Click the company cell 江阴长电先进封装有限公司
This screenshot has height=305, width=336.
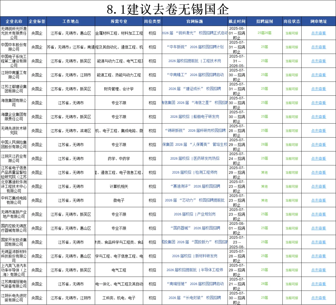click(x=14, y=298)
